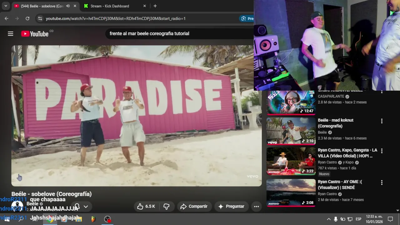Image resolution: width=400 pixels, height=225 pixels.
Task: Pause the playing sobelove video
Action: (x=137, y=116)
